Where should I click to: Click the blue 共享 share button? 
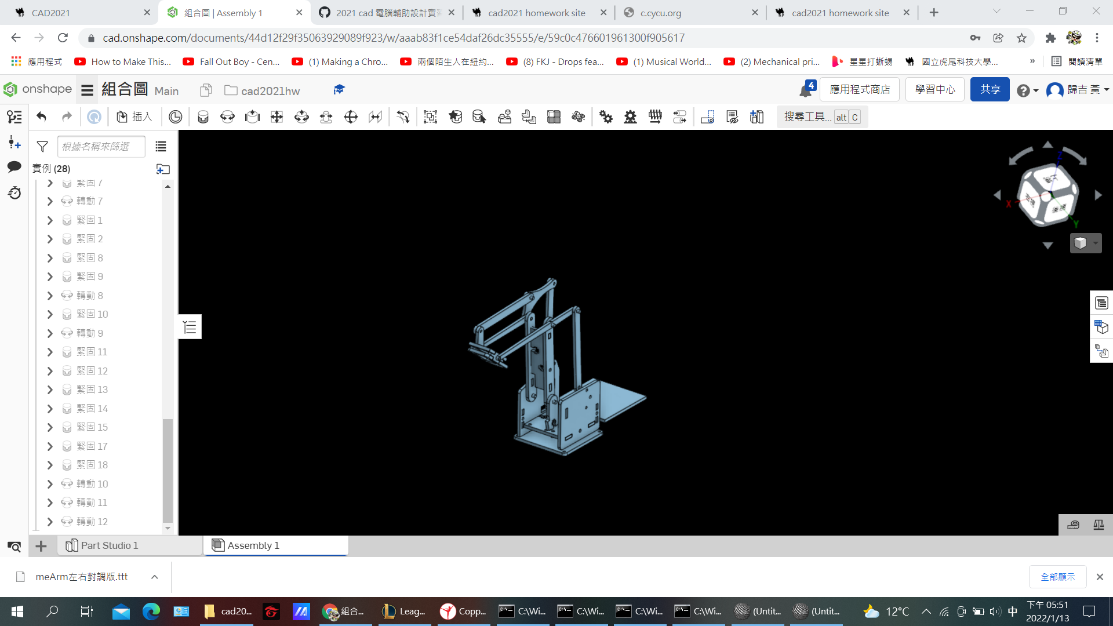click(x=990, y=89)
